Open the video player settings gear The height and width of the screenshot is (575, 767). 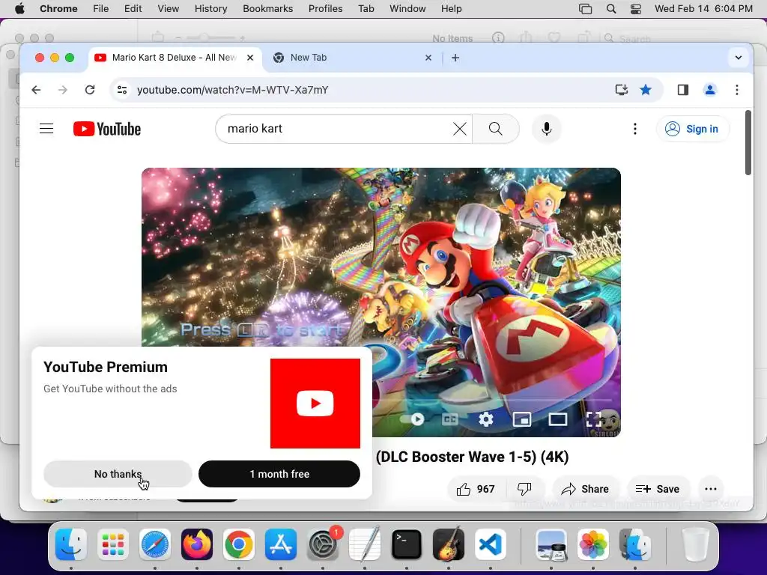[485, 419]
